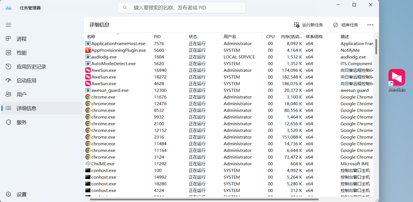Open the Services (服务) page
The image size is (413, 202).
[x=21, y=122]
